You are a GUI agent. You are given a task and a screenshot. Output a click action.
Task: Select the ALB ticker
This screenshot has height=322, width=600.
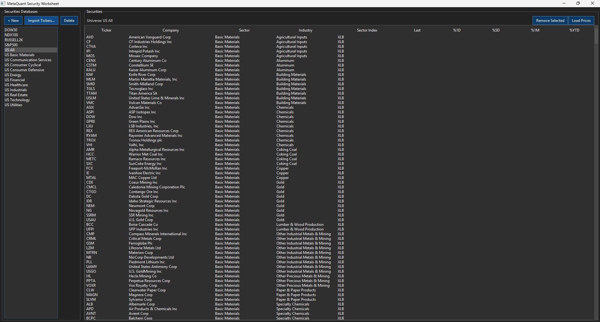point(90,304)
